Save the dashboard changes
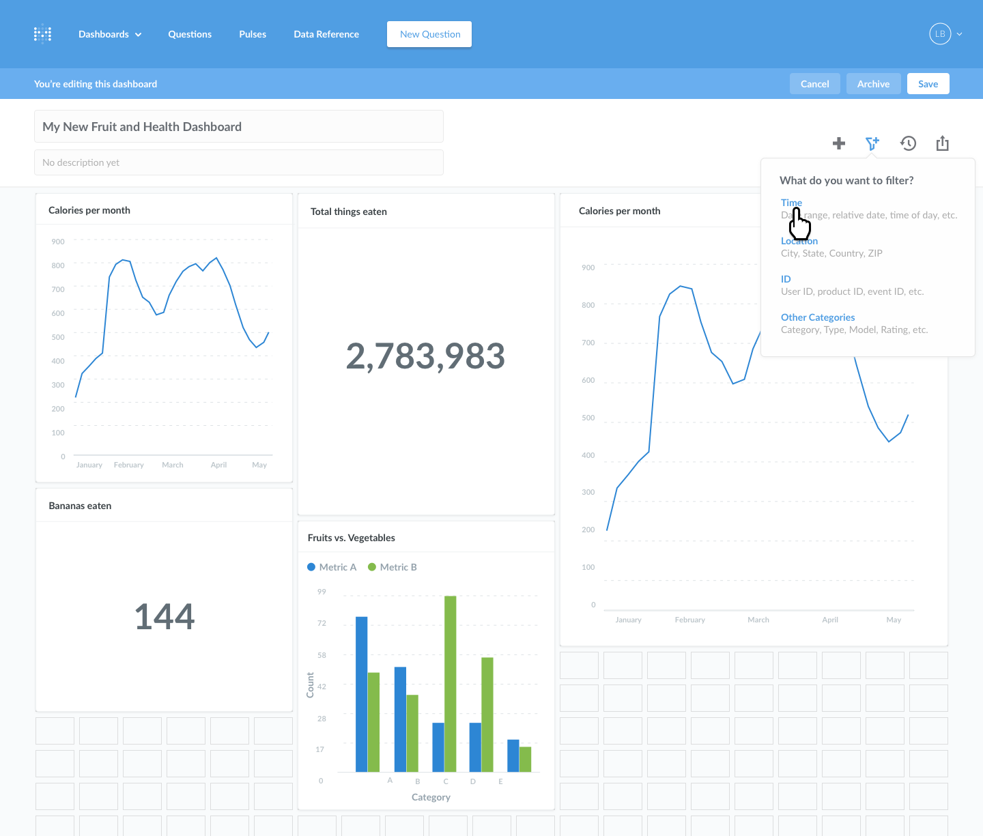Screen dimensions: 983x836 [928, 83]
